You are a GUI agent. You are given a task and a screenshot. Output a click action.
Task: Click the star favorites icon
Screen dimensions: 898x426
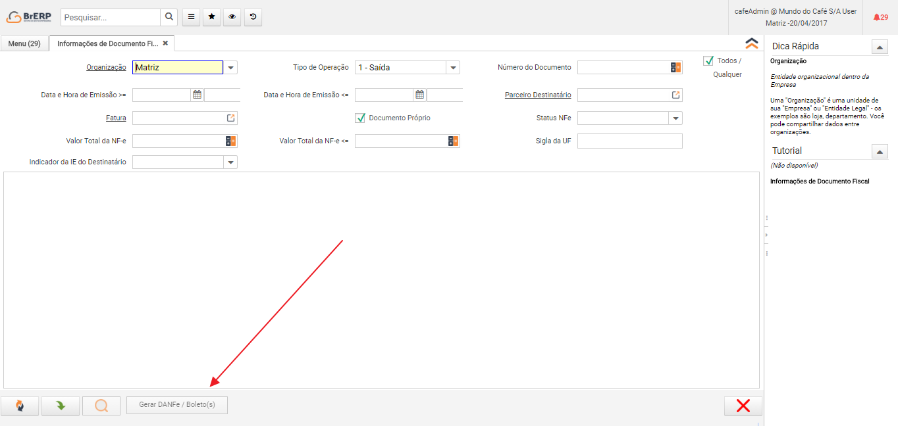pyautogui.click(x=211, y=17)
